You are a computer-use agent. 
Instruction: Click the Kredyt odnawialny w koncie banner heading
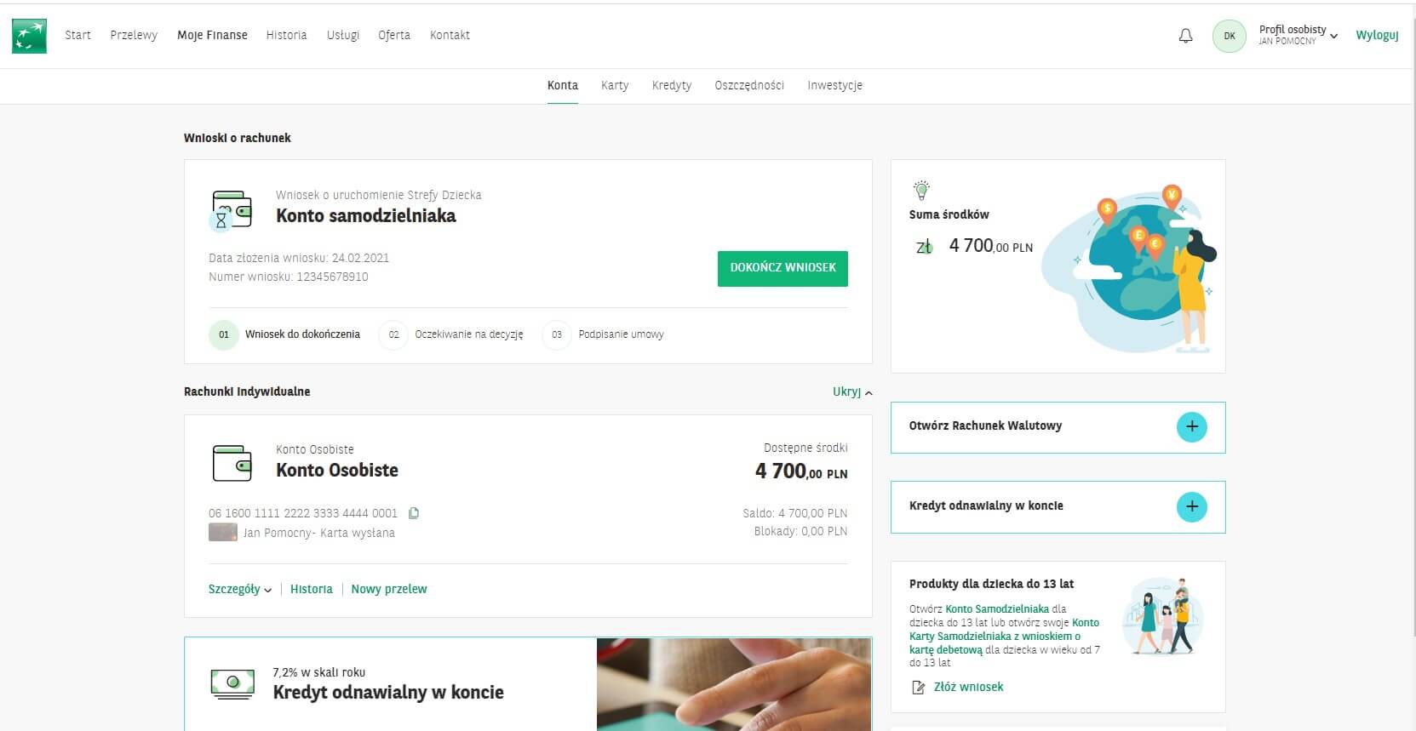388,693
